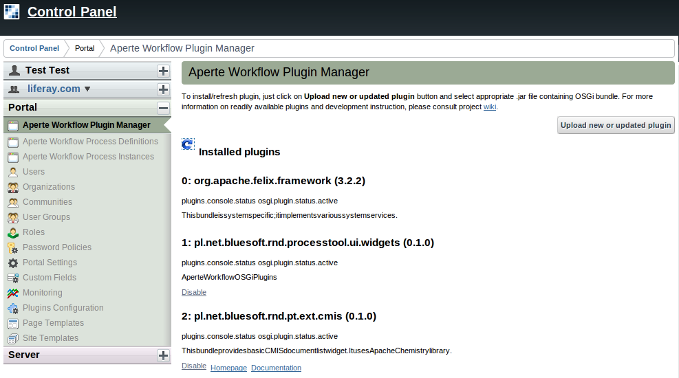
Task: Click the pl.net.bluesoft.rnd.processtool.ui.widgets heading
Action: [x=308, y=243]
